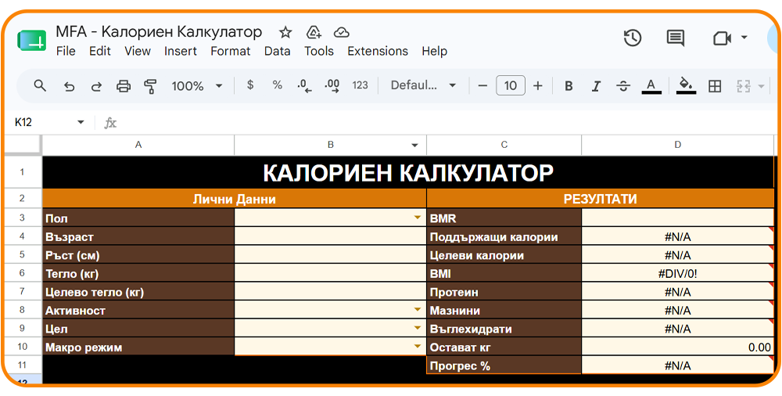
Task: Select row 1 header
Action: point(22,172)
